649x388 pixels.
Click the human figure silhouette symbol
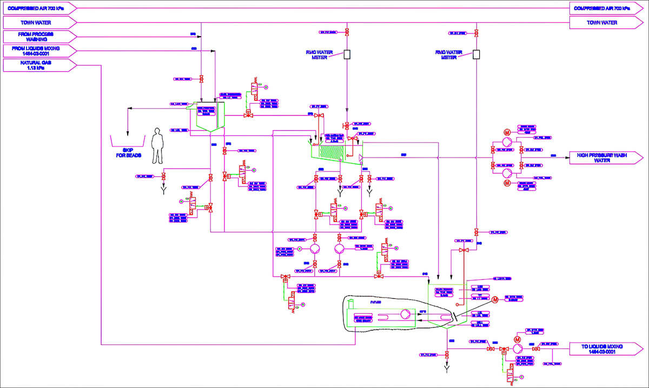point(157,146)
